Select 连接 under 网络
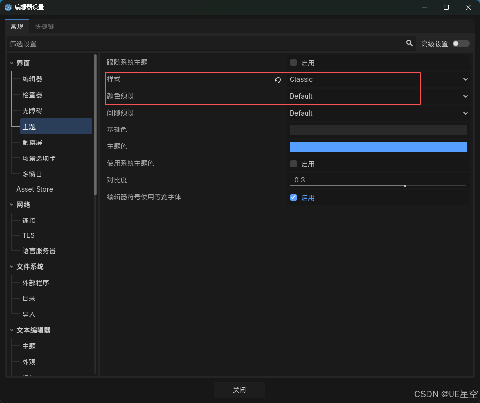 29,221
